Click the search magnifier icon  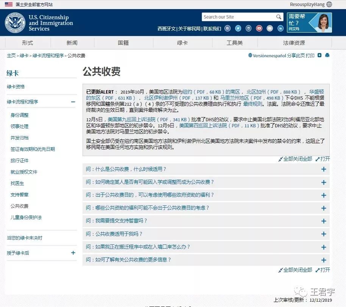coord(279,17)
